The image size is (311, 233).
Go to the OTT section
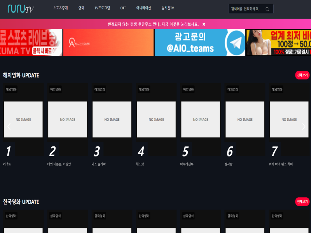click(x=123, y=8)
